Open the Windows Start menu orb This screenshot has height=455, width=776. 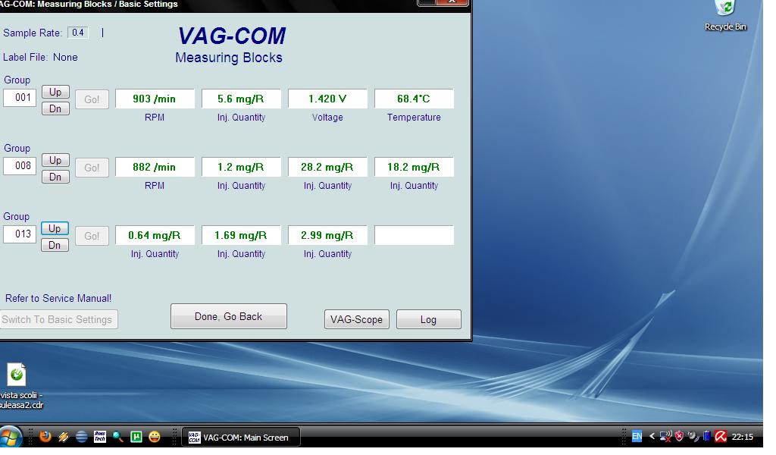[10, 437]
